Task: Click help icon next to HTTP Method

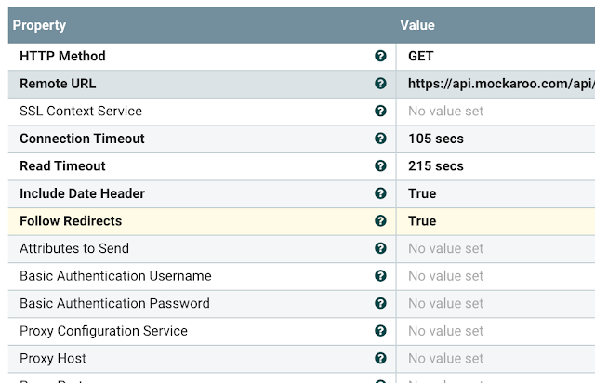Action: tap(380, 56)
